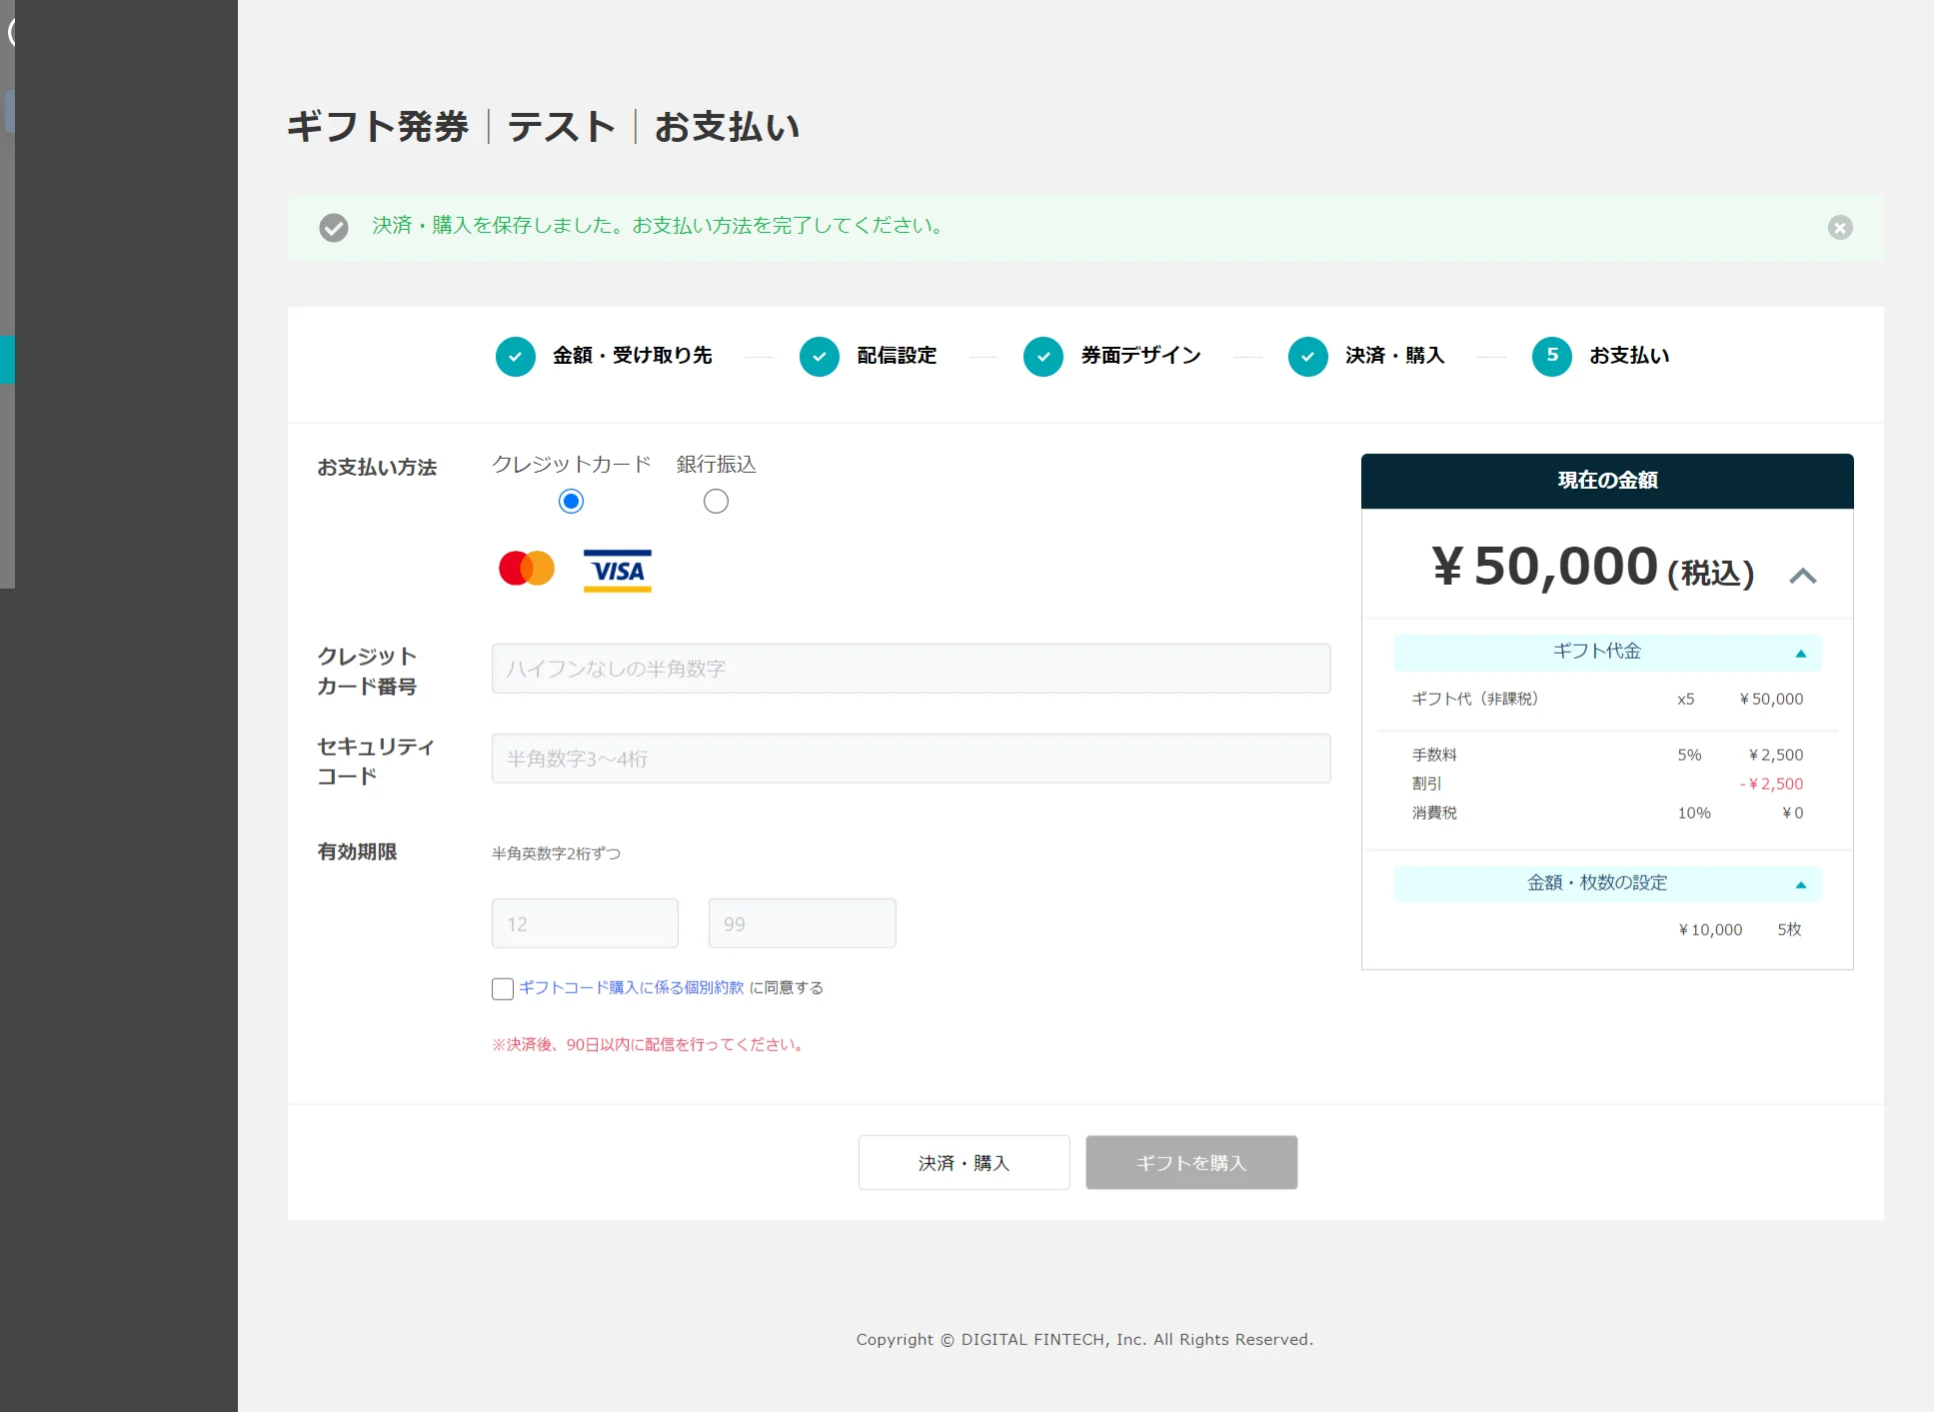Click the 決済・購入 step check icon
1934x1412 pixels.
tap(1308, 357)
